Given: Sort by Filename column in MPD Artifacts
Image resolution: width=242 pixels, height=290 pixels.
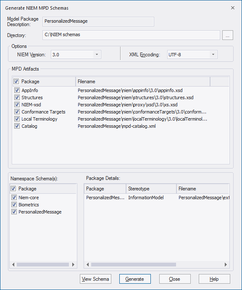Looking at the screenshot, I should tap(143, 82).
